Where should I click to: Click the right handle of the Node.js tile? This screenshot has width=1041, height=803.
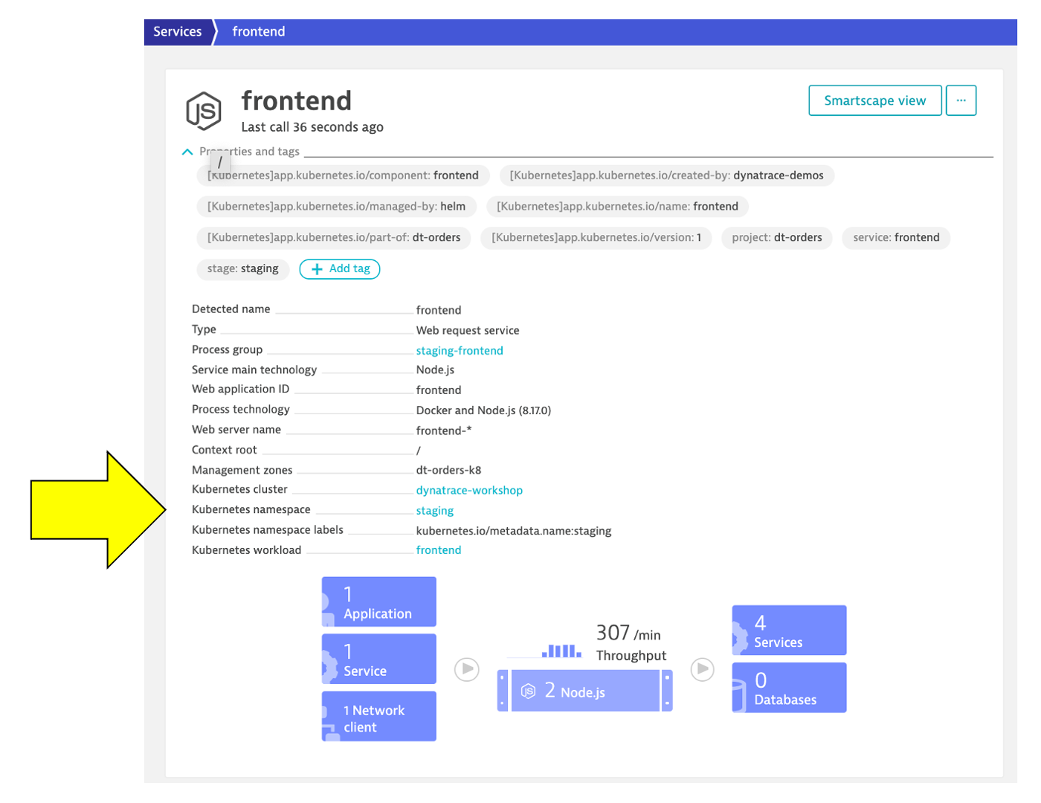coord(667,691)
